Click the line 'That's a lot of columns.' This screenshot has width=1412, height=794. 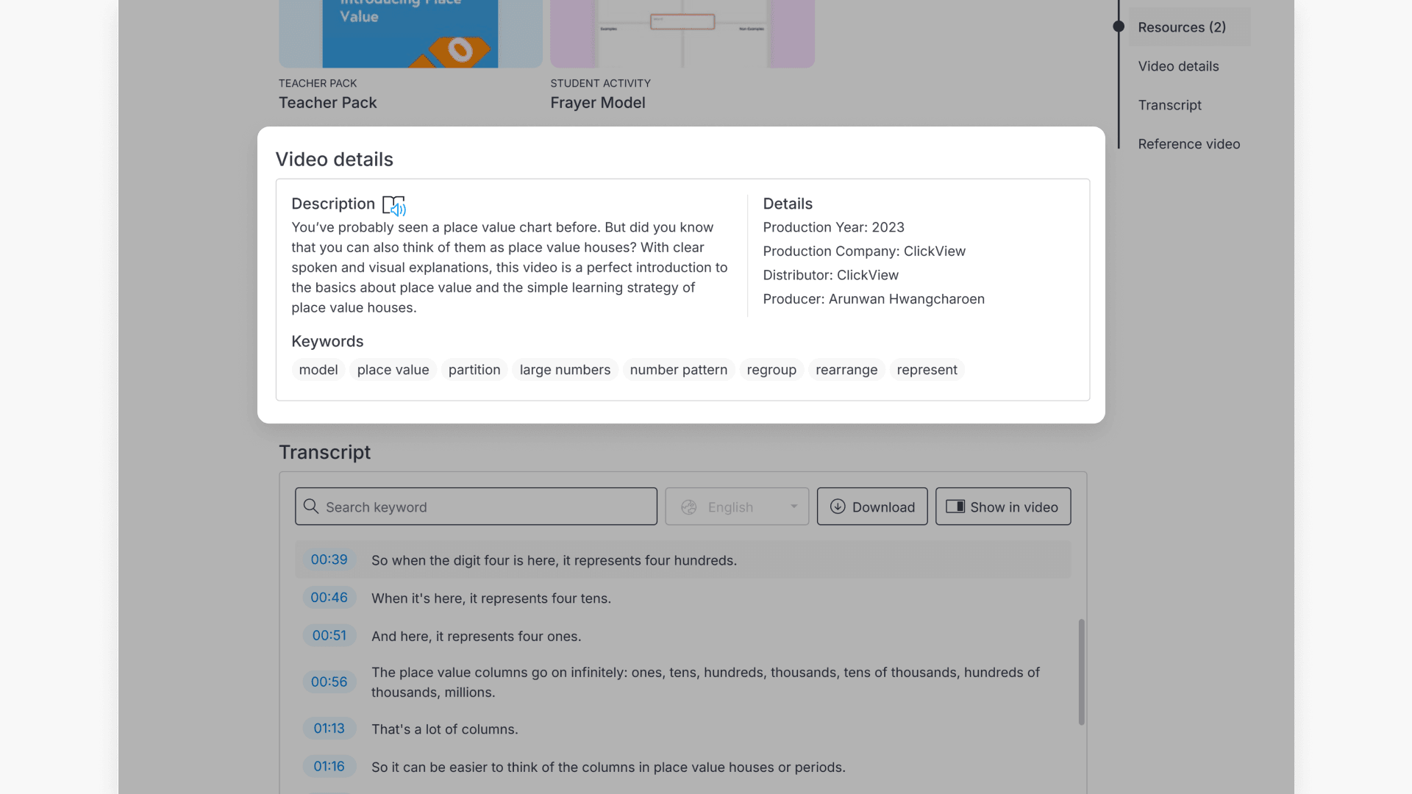pyautogui.click(x=444, y=729)
